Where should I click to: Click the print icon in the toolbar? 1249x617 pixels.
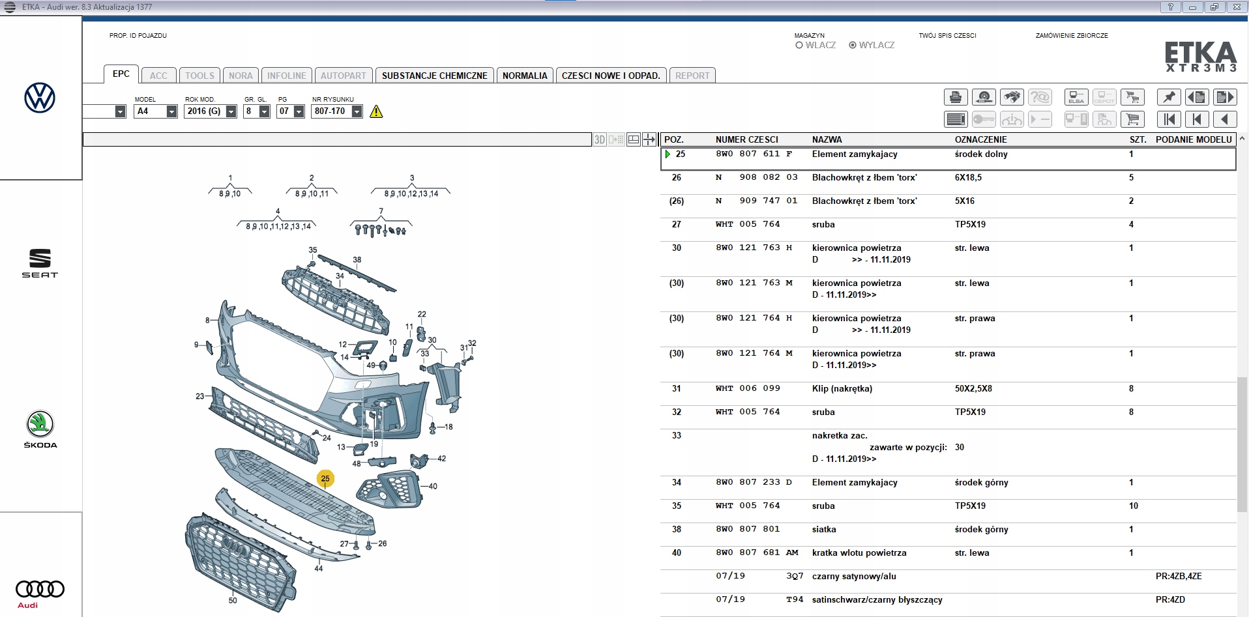[956, 98]
